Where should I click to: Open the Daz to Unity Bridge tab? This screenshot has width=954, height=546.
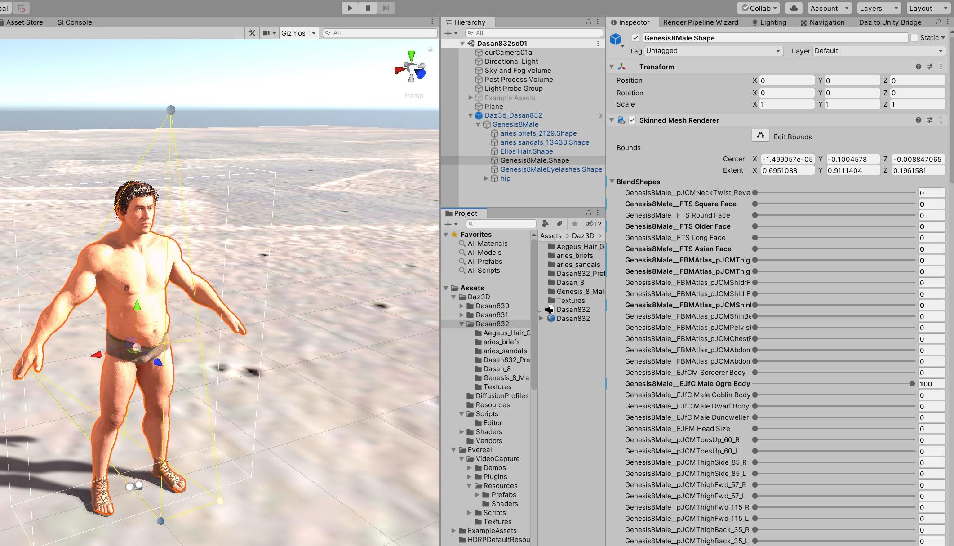pos(890,22)
